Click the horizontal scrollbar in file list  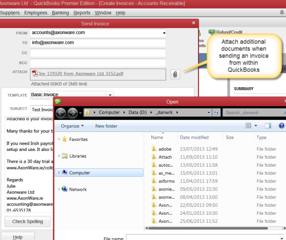point(208,228)
